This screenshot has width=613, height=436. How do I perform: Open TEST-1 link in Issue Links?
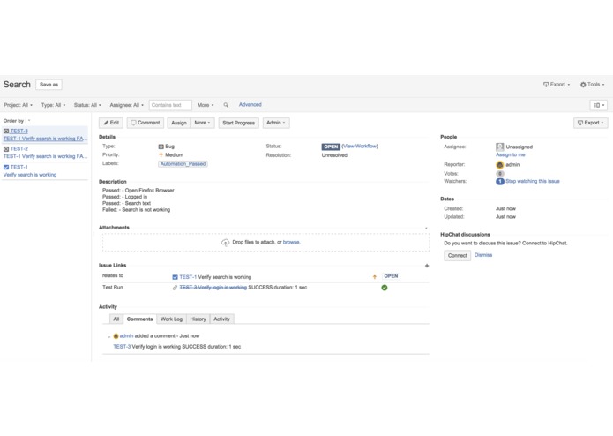tap(188, 277)
